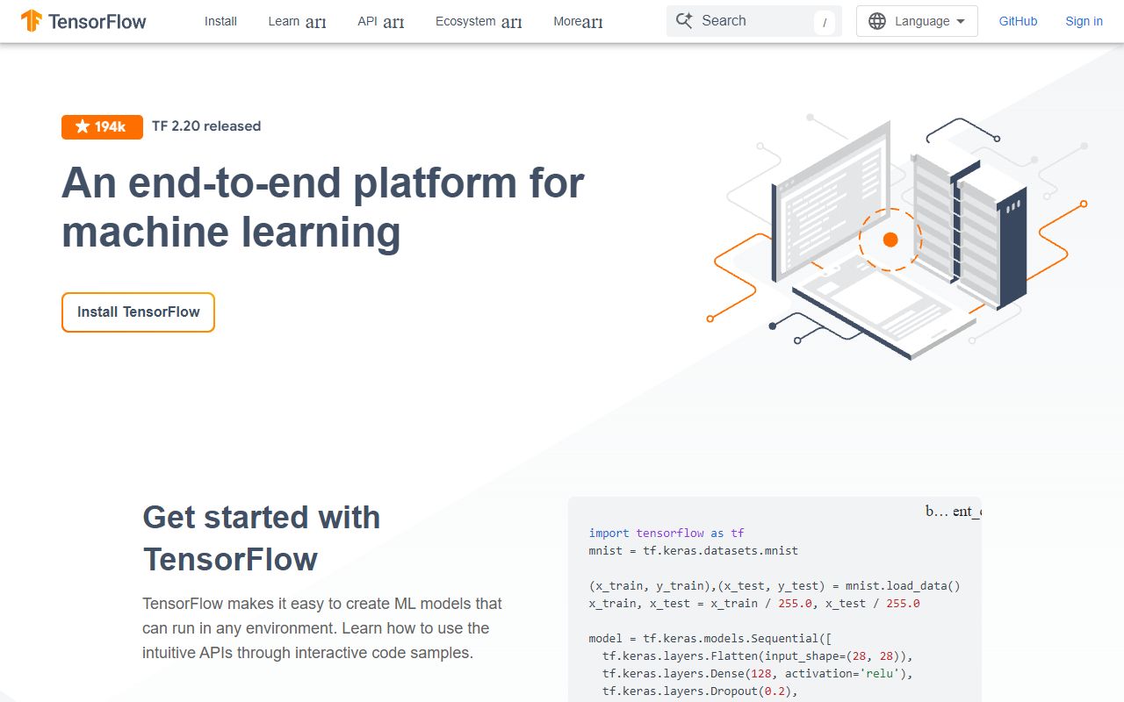Click the globe icon next to Language
The image size is (1124, 702).
877,20
